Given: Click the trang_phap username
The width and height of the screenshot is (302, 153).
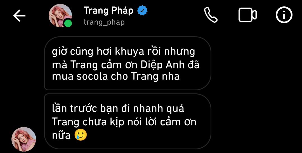Looking at the screenshot, I should pyautogui.click(x=104, y=22).
